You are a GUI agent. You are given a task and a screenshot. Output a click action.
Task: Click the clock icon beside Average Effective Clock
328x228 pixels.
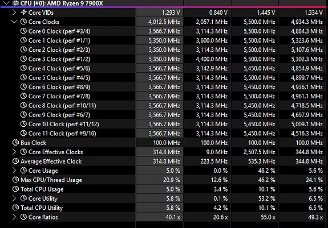pyautogui.click(x=16, y=161)
